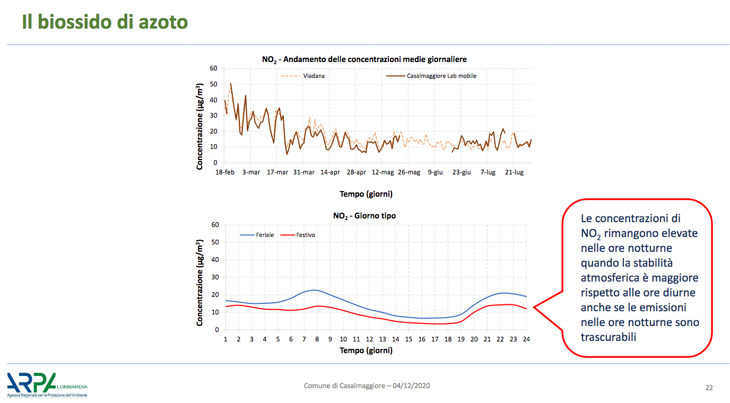
Task: Select footer text Comune di Casalmaggiore date
Action: (x=367, y=386)
